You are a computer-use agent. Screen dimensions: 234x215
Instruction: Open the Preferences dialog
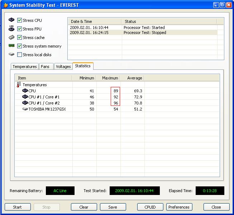click(179, 207)
